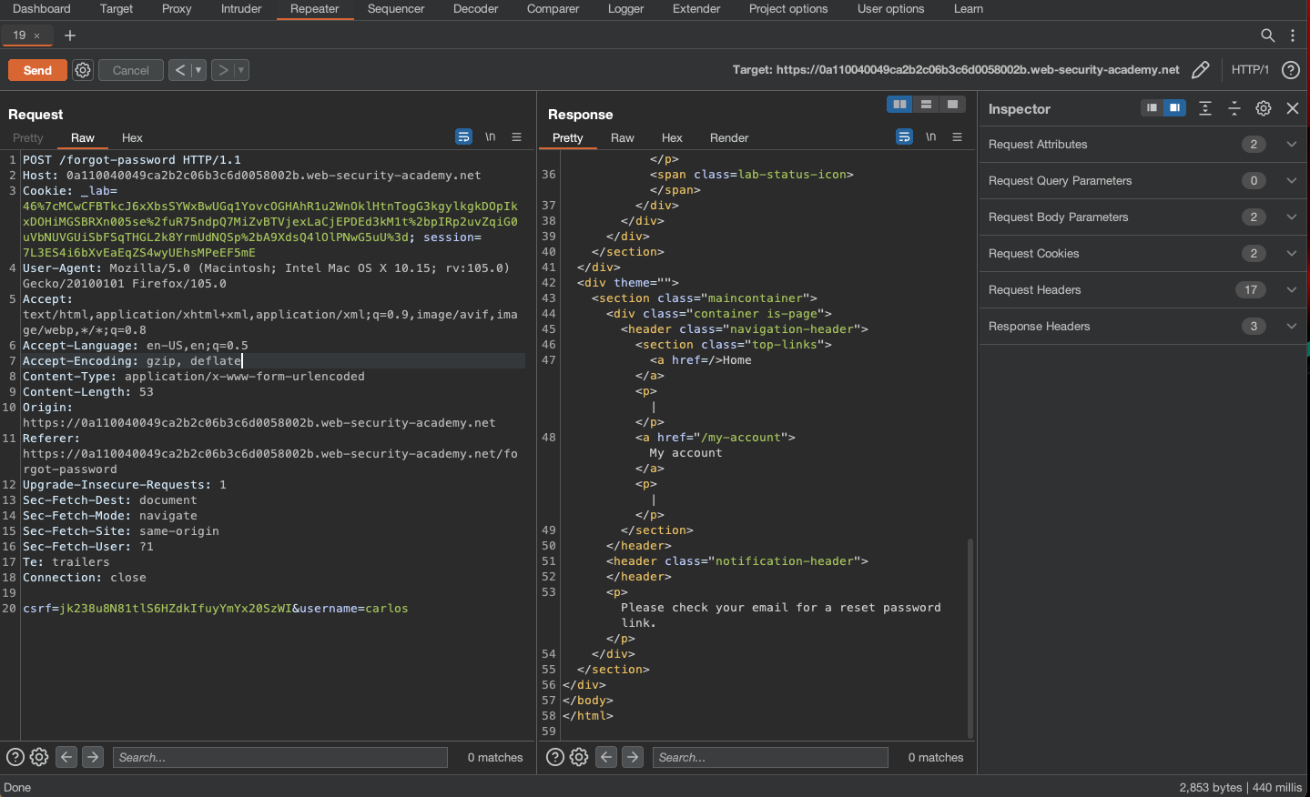
Task: Open the help icon beside HTTP/1
Action: pyautogui.click(x=1290, y=70)
